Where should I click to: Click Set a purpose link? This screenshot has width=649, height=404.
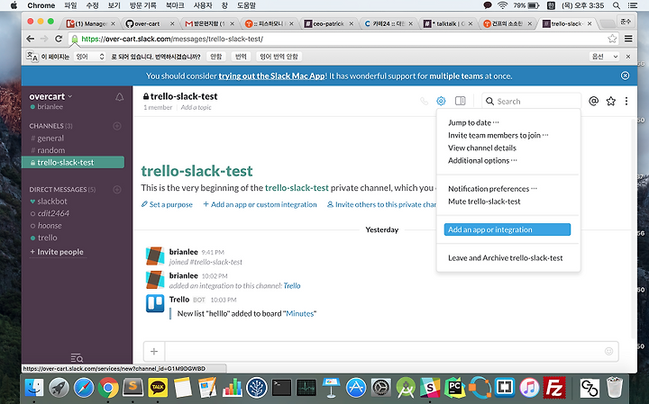pyautogui.click(x=167, y=204)
